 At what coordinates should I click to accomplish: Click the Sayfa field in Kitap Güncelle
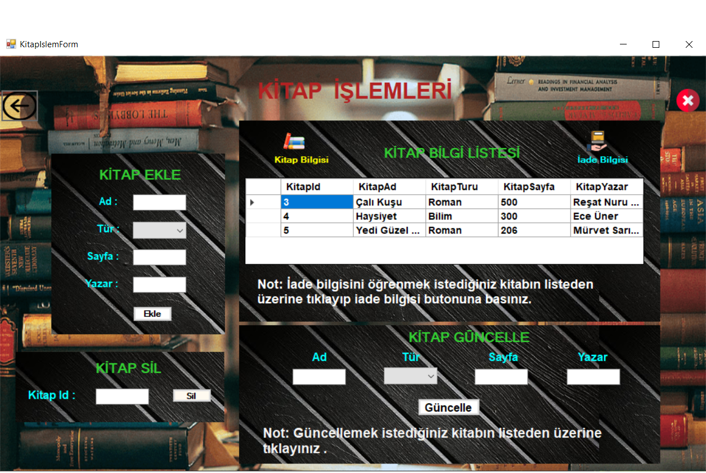pos(501,376)
